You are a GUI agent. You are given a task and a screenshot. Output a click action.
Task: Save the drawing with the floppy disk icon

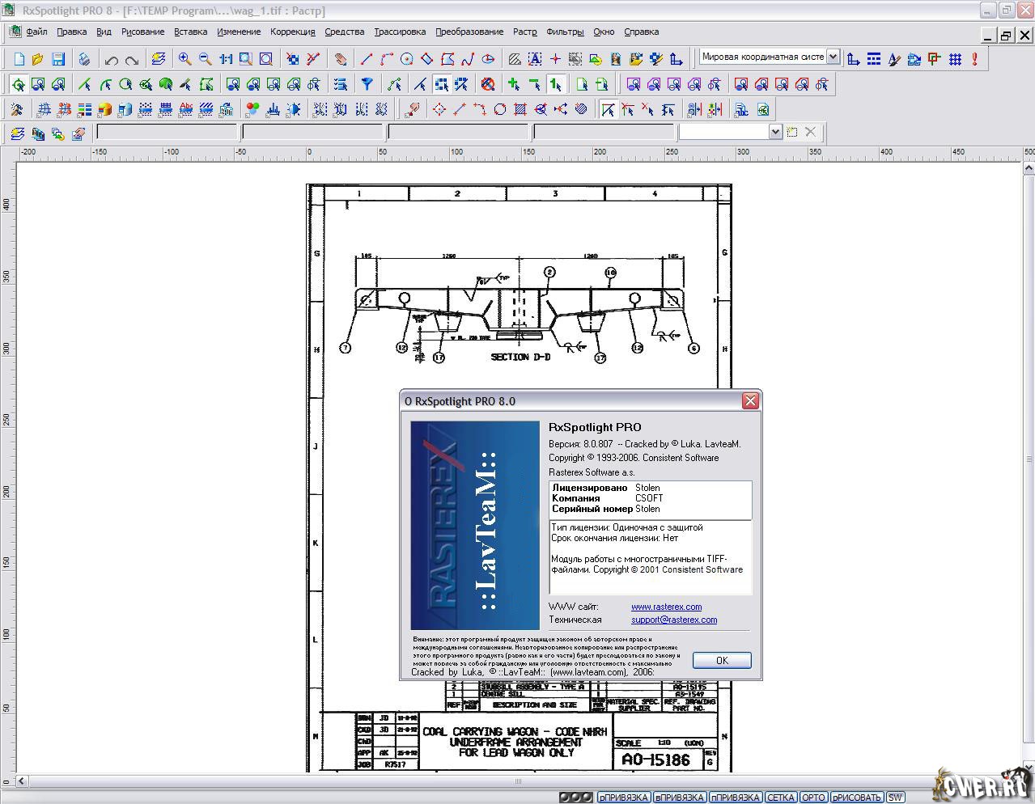58,59
